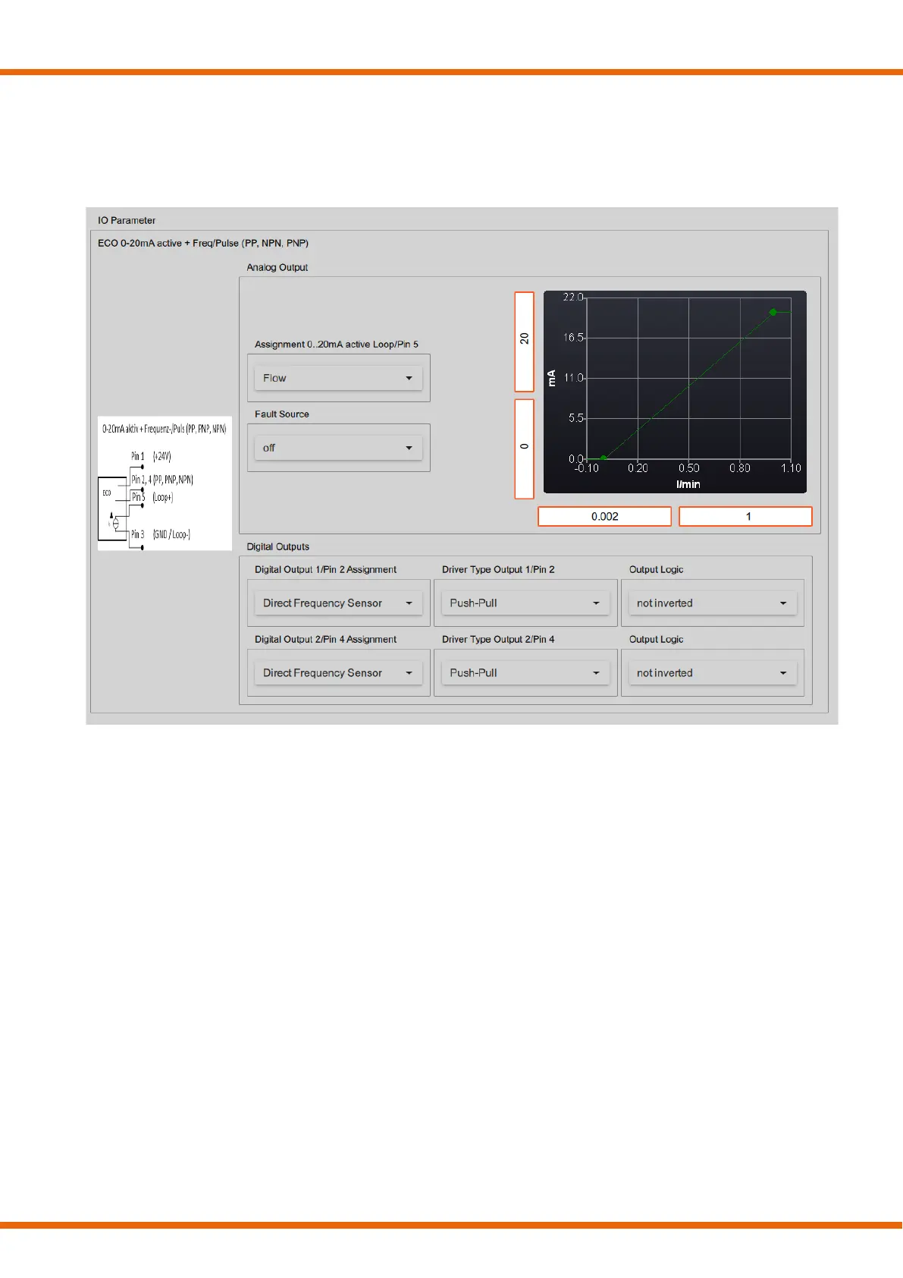Screen dimensions: 903x1278
Task: Open Output Logic dropdown for Output 1
Action: tap(713, 603)
